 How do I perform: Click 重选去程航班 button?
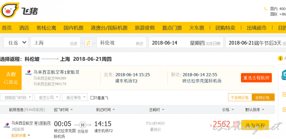click(256, 78)
